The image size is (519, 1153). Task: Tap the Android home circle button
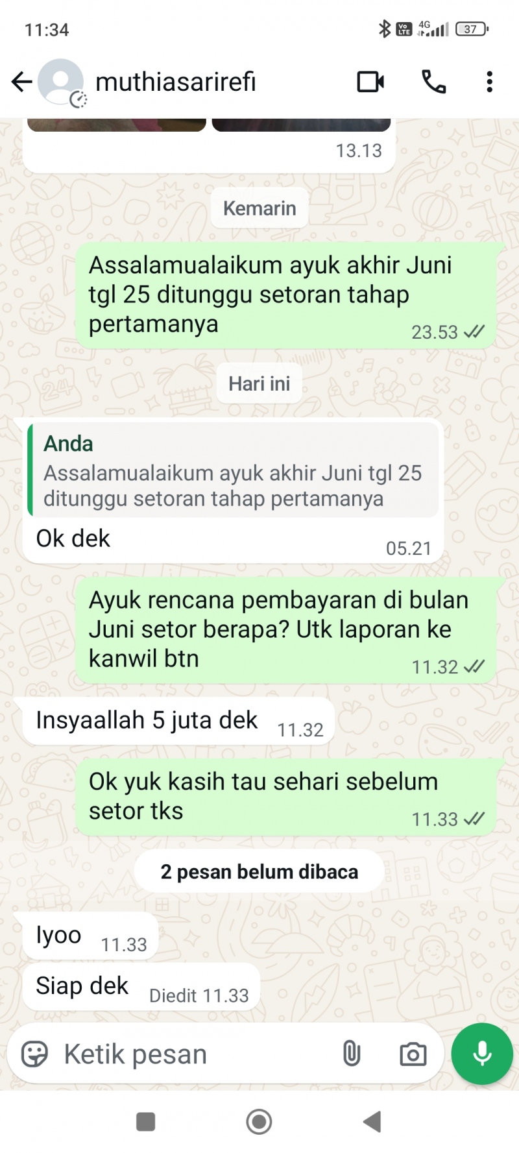click(x=259, y=1121)
